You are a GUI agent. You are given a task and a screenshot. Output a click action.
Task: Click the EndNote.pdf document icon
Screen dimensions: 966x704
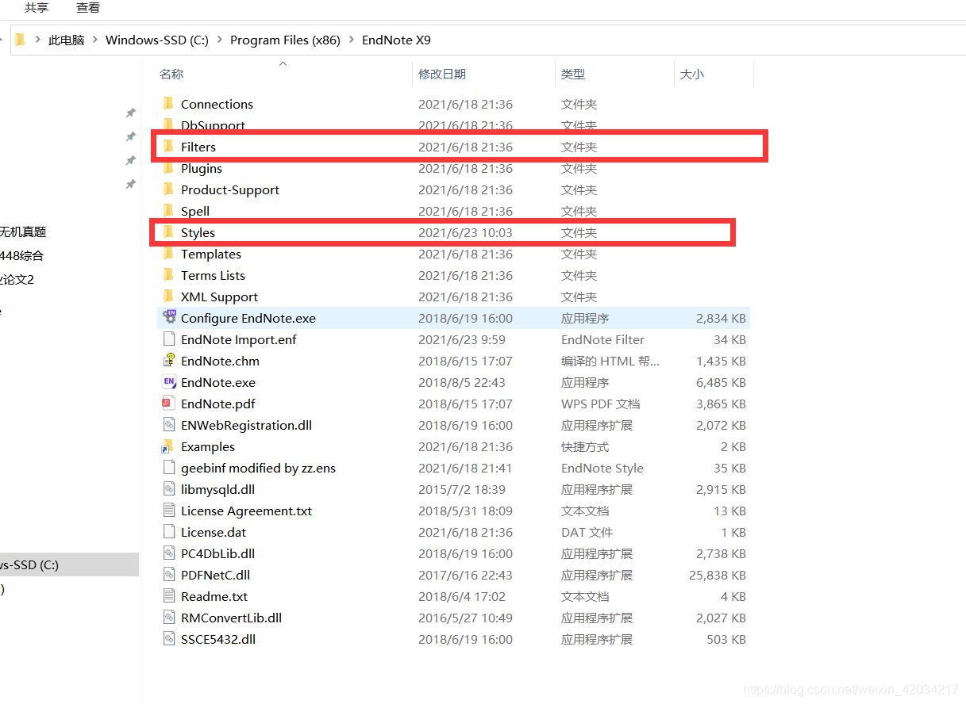tap(168, 404)
